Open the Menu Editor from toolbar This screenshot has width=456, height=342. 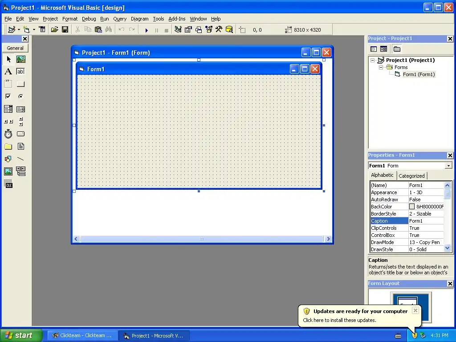pos(42,29)
